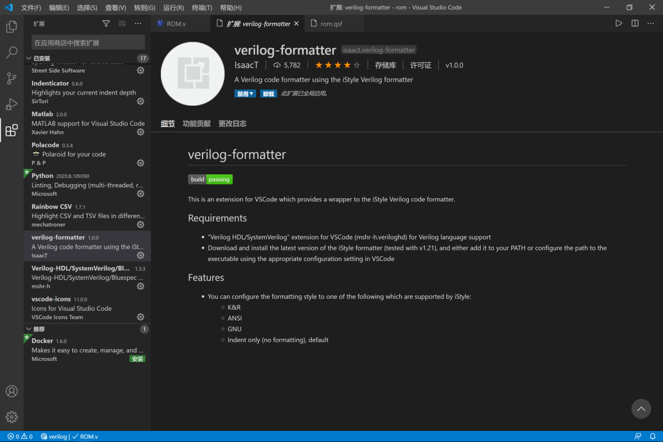Open the 终端(T) menu
The image size is (663, 442).
coord(202,7)
